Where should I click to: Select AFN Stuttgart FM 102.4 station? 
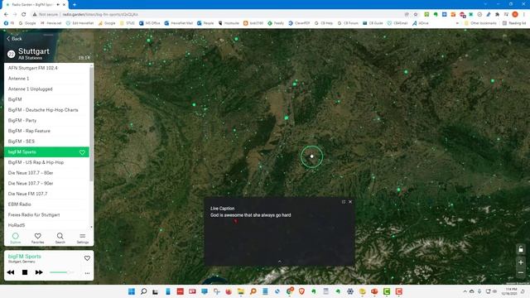(x=46, y=68)
